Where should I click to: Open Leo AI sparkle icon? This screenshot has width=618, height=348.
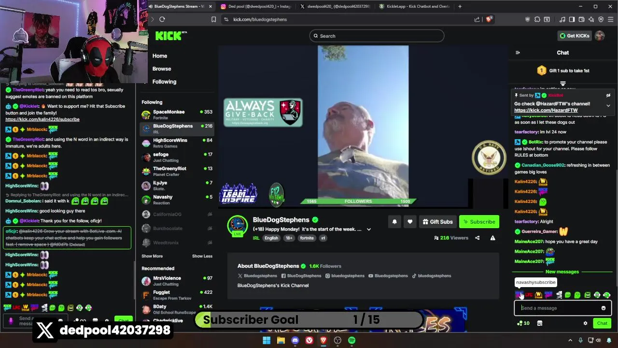click(x=591, y=19)
